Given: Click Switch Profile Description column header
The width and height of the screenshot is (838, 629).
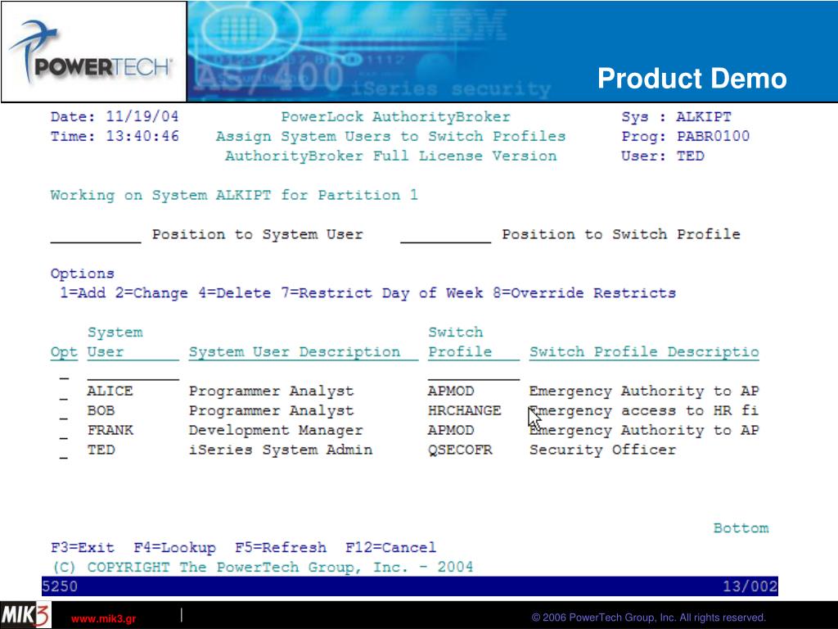Looking at the screenshot, I should 644,352.
